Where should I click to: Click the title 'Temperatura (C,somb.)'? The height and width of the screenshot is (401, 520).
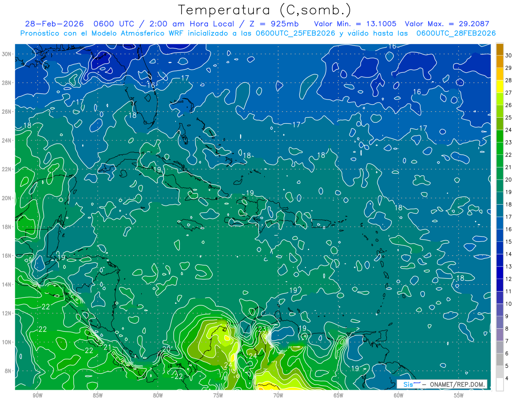coord(265,10)
